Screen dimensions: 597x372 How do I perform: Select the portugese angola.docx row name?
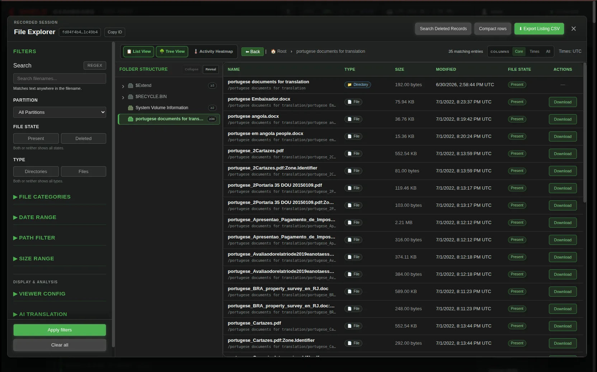[x=253, y=116]
